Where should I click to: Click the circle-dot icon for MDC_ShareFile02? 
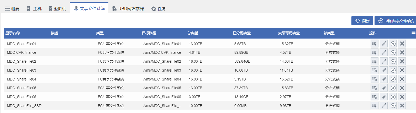pyautogui.click(x=393, y=61)
